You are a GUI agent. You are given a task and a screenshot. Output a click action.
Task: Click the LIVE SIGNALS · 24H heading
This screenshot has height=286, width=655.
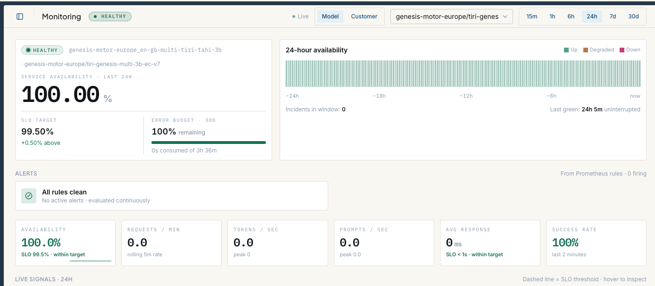tap(44, 279)
